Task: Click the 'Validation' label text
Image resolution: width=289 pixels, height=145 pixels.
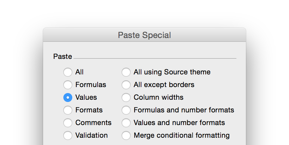Action: click(91, 136)
